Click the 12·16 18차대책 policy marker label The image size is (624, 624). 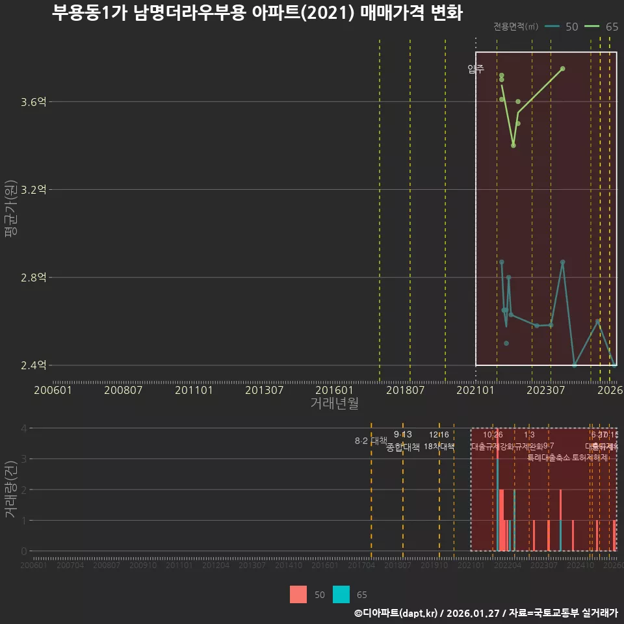click(x=439, y=441)
